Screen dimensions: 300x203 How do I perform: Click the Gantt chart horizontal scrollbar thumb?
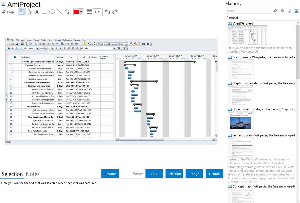(x=141, y=139)
